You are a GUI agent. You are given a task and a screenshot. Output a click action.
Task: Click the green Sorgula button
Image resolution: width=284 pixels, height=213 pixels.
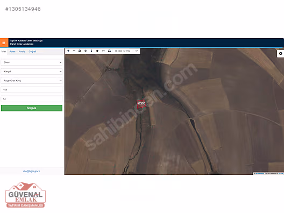[32, 108]
